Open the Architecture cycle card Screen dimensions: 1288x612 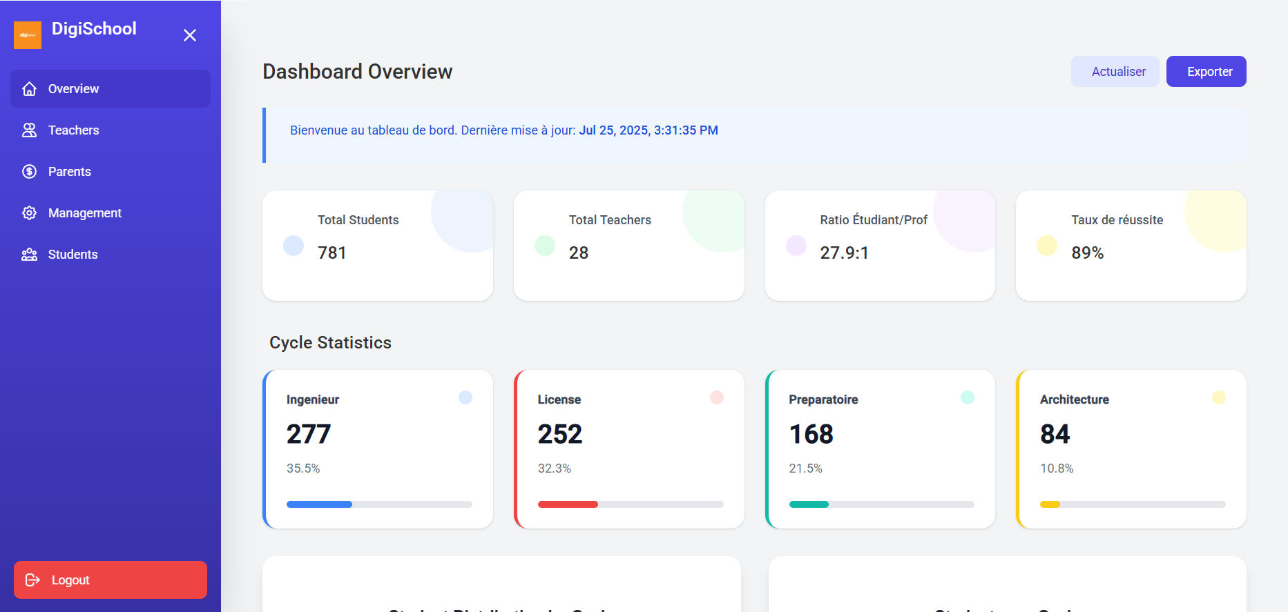point(1131,449)
